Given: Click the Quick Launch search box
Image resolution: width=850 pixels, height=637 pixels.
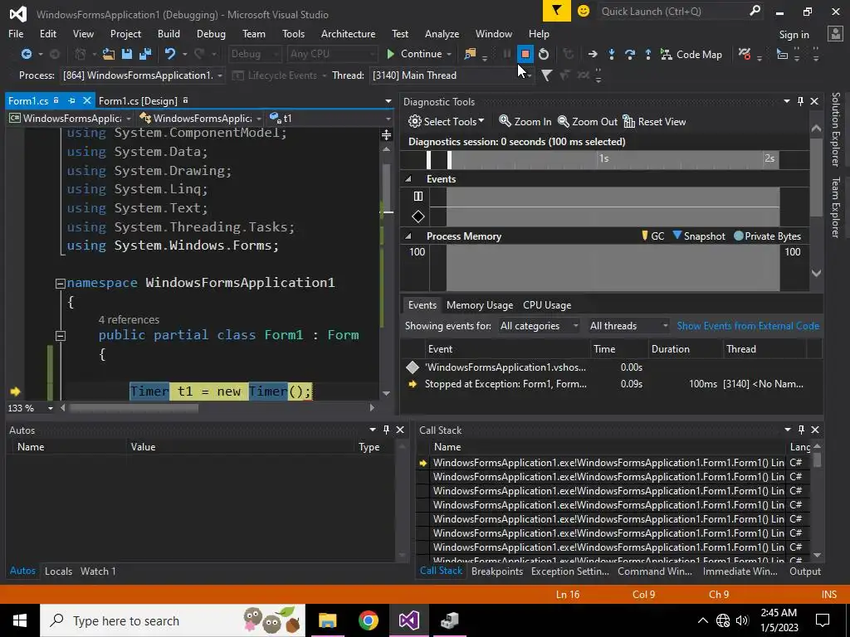Looking at the screenshot, I should tap(681, 11).
